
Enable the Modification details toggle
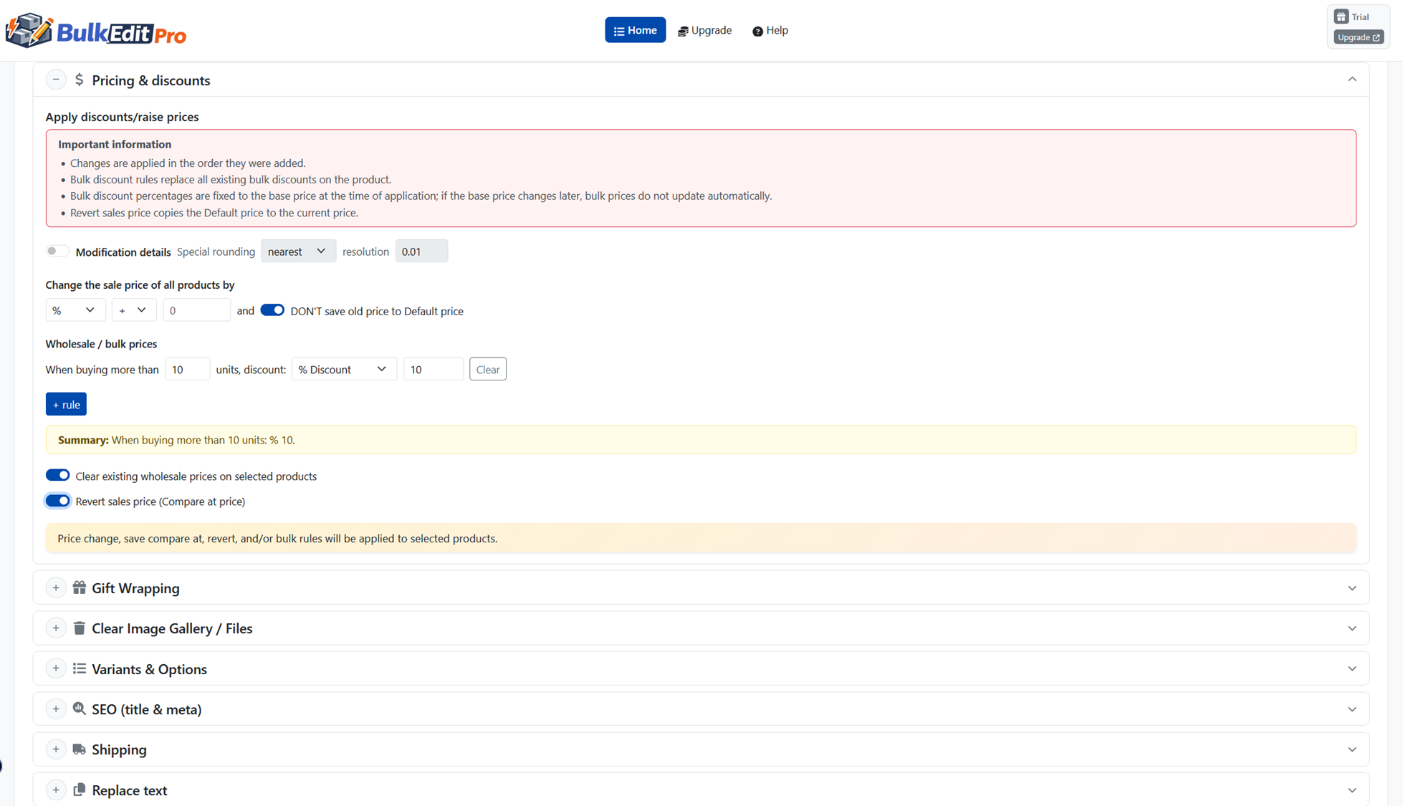pos(57,251)
